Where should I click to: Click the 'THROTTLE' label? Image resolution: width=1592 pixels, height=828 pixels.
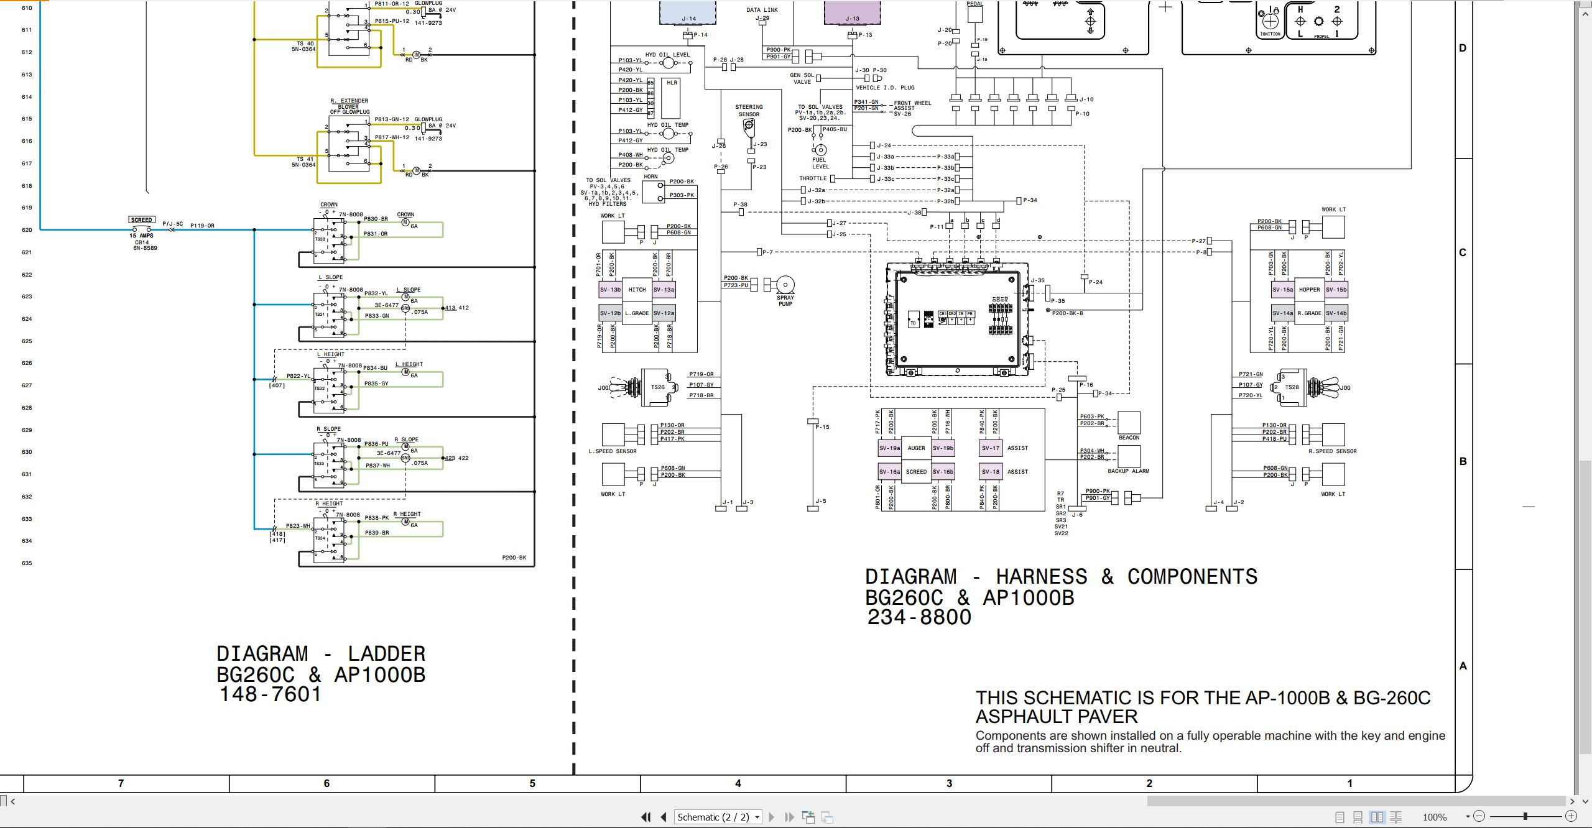(x=813, y=178)
